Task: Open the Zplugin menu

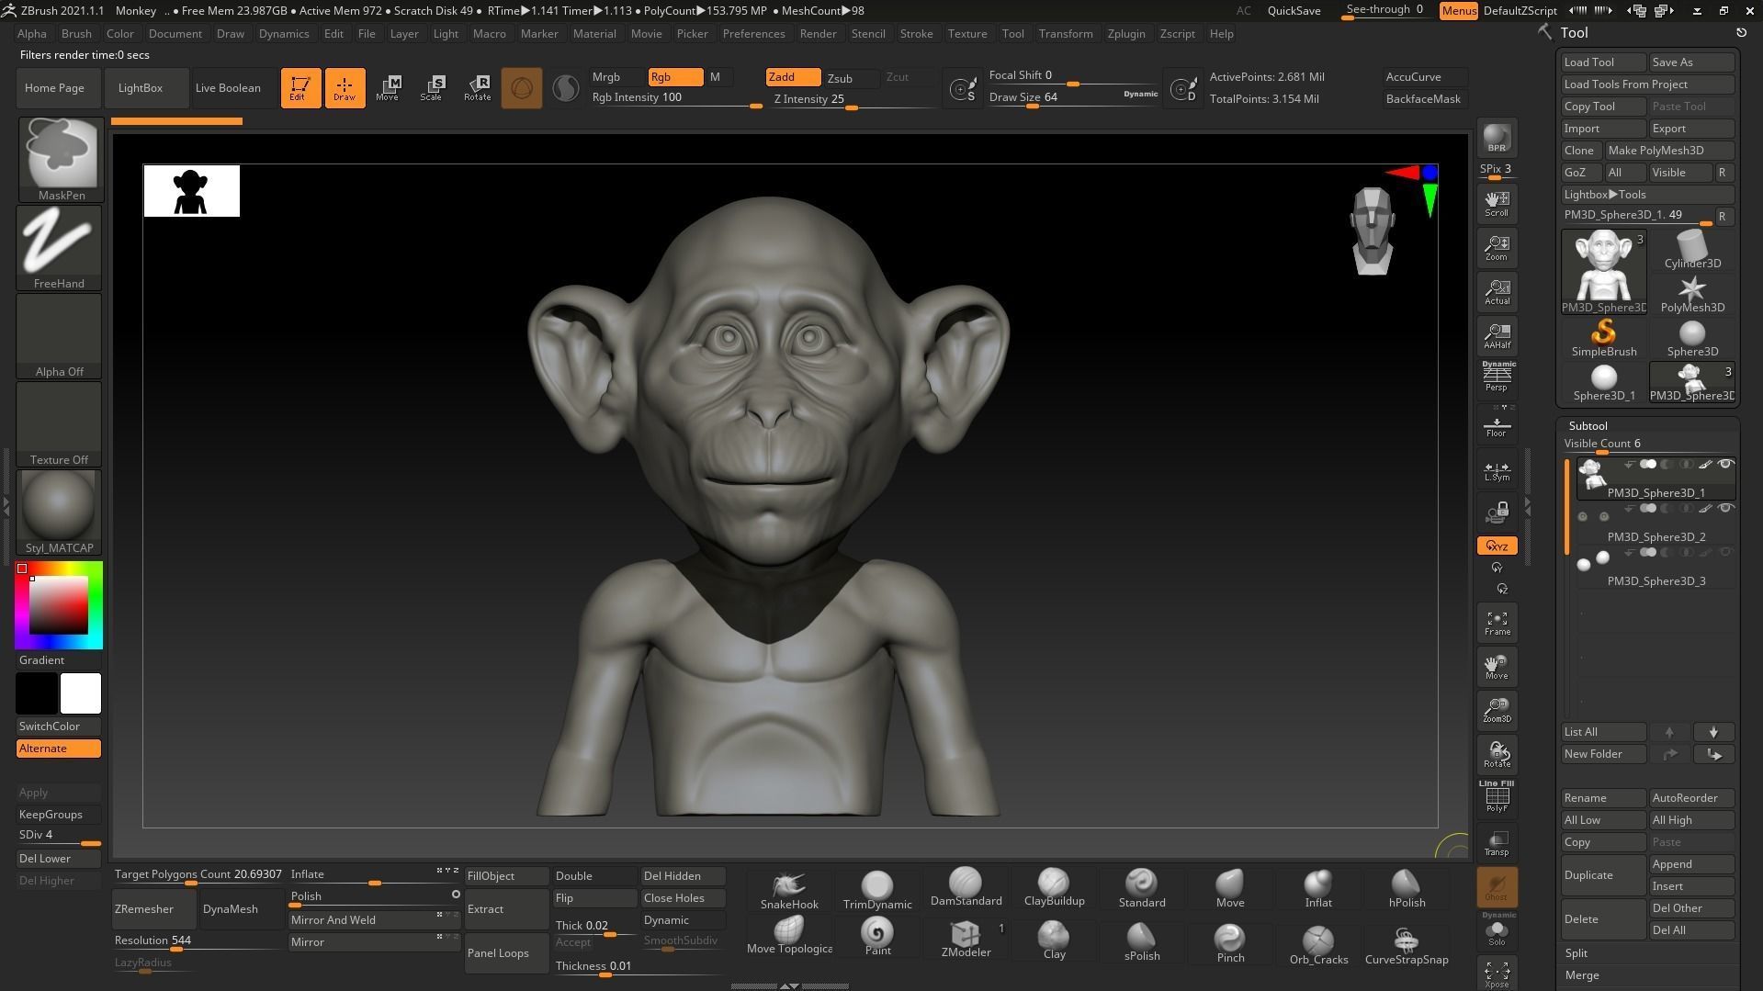Action: pyautogui.click(x=1125, y=34)
